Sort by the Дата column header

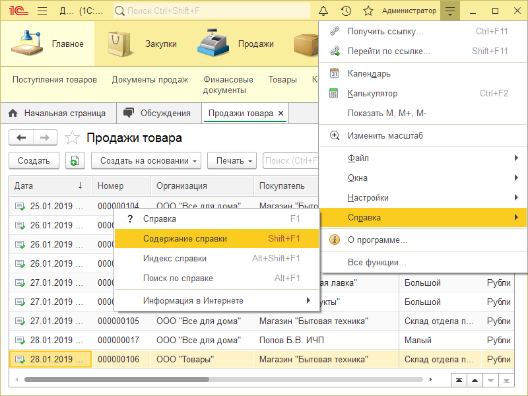pos(50,186)
